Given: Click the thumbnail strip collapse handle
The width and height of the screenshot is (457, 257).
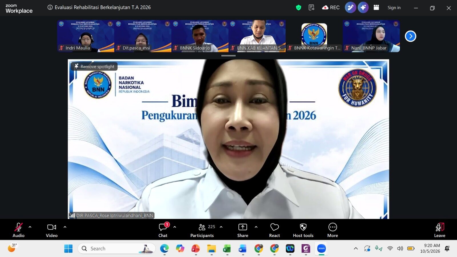Looking at the screenshot, I should pos(228,56).
